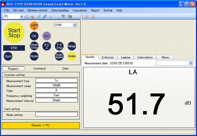Click the chart graph toolbar icon
This screenshot has height=136, width=197.
tap(70, 16)
